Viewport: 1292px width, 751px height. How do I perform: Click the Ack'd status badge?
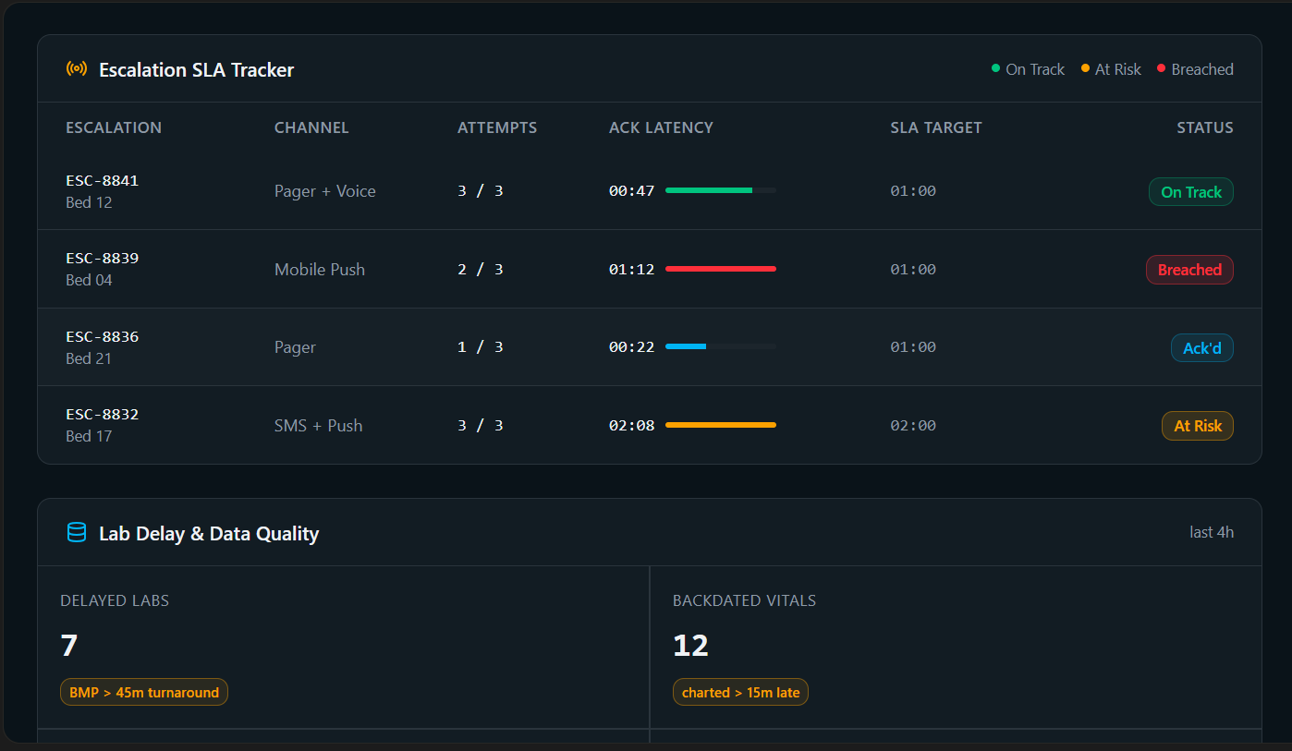pos(1201,348)
